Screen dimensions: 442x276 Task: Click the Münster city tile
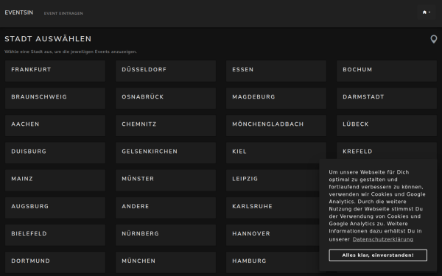click(x=166, y=180)
